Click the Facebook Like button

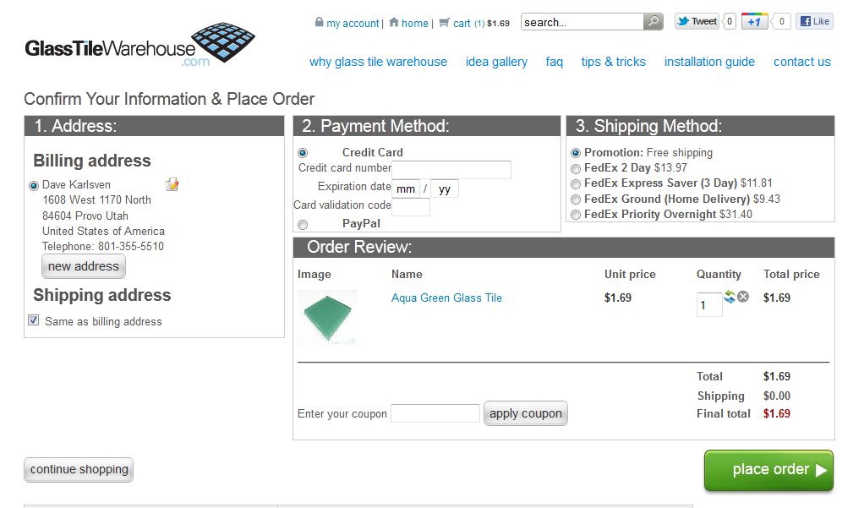[x=814, y=22]
